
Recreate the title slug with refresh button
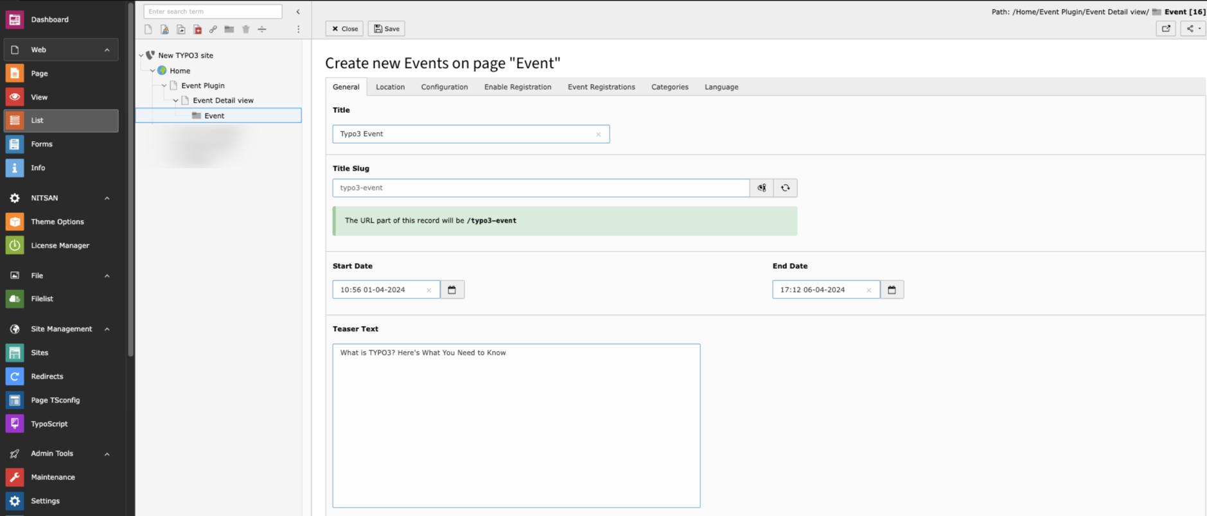(785, 188)
